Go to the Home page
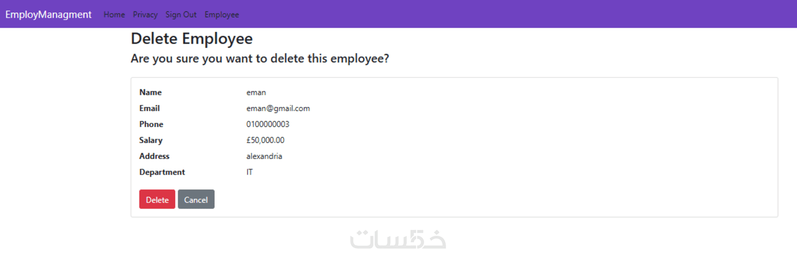Screen dimensions: 797x254 (x=114, y=14)
